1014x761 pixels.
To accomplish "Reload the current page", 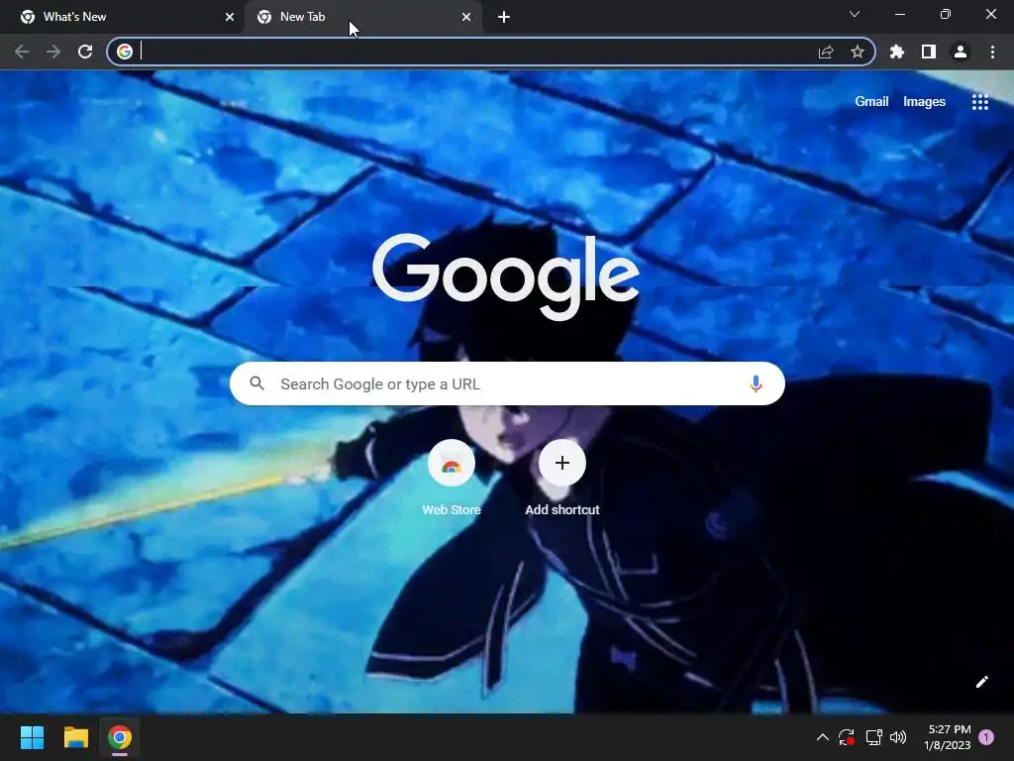I will tap(85, 52).
